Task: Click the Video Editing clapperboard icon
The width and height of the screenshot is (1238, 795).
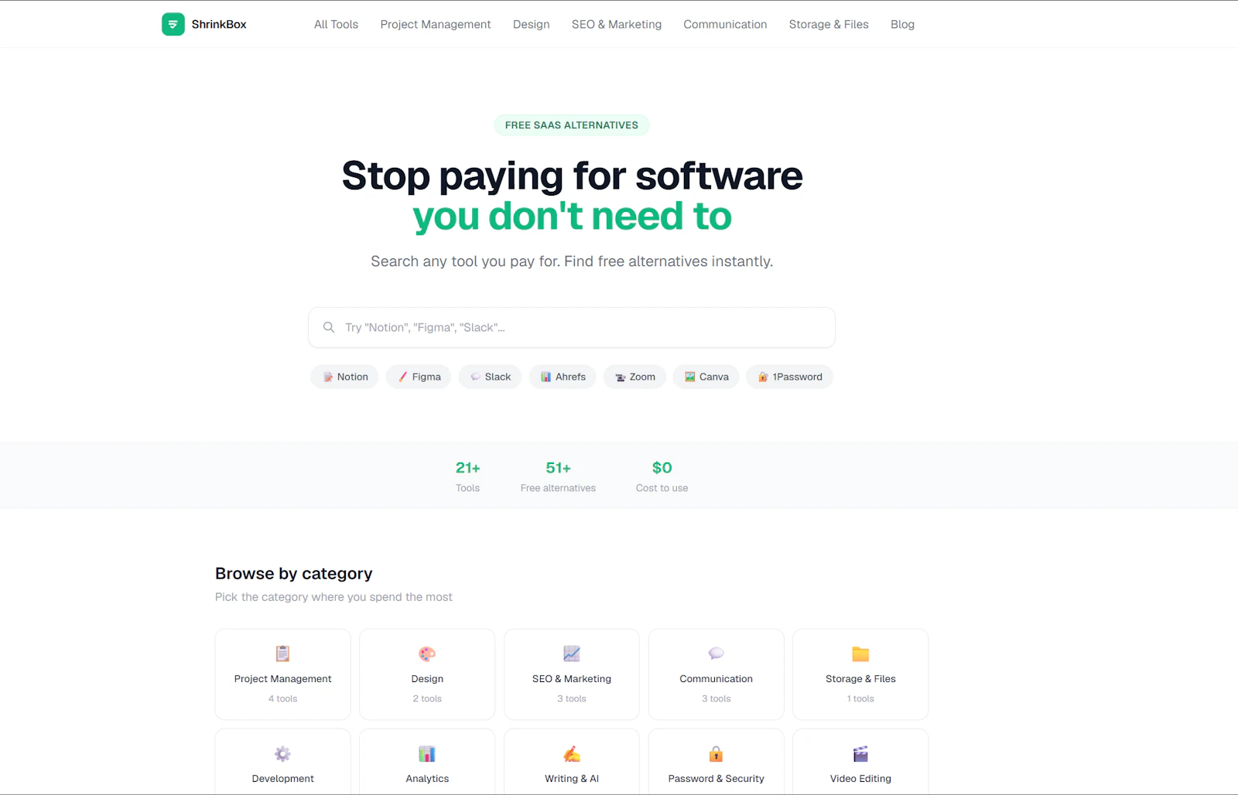Action: [x=860, y=753]
